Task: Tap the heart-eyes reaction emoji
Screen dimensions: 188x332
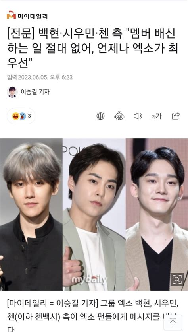Action: click(15, 116)
